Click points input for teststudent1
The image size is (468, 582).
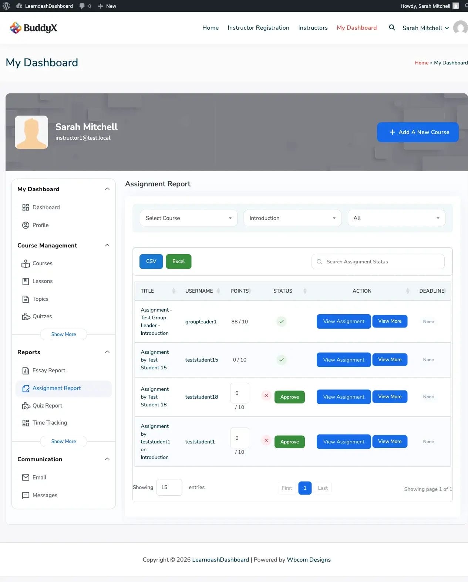239,438
